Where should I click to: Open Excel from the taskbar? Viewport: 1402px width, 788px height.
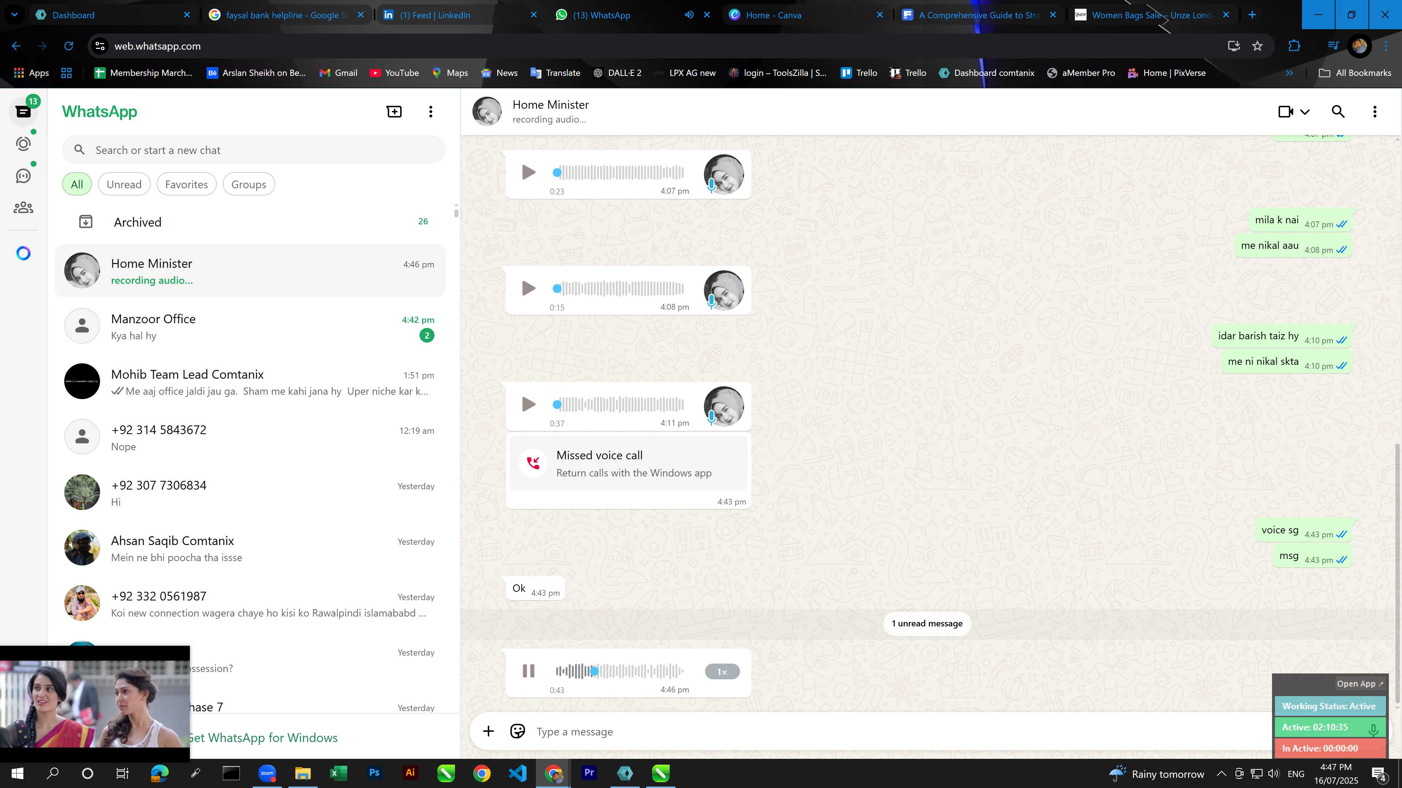338,773
